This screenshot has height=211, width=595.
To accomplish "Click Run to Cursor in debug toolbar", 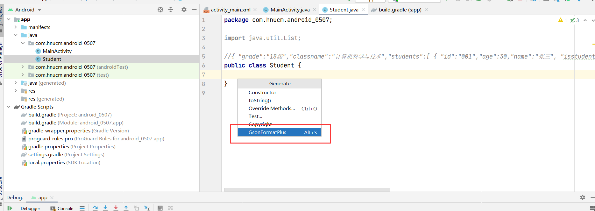I will pyautogui.click(x=147, y=208).
